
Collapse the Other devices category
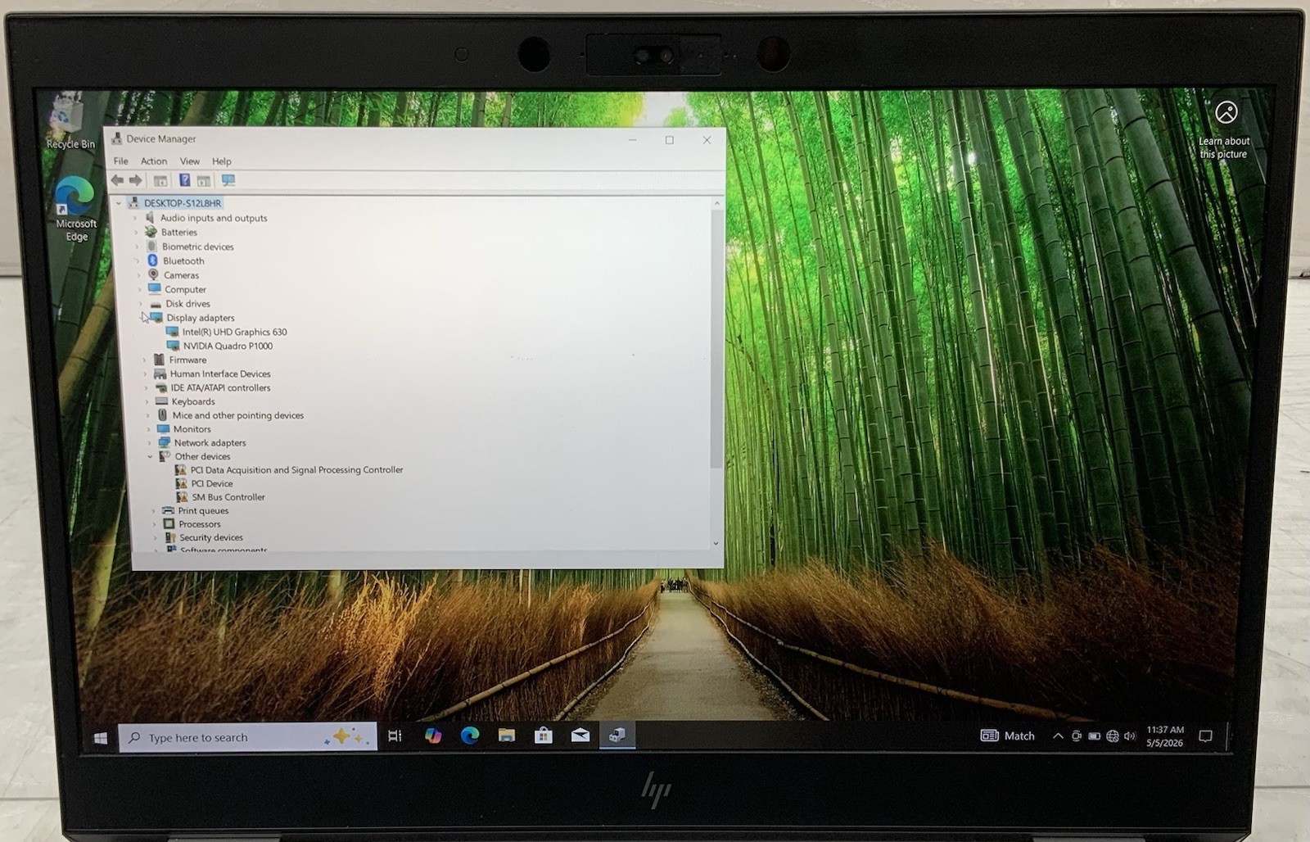[x=150, y=457]
